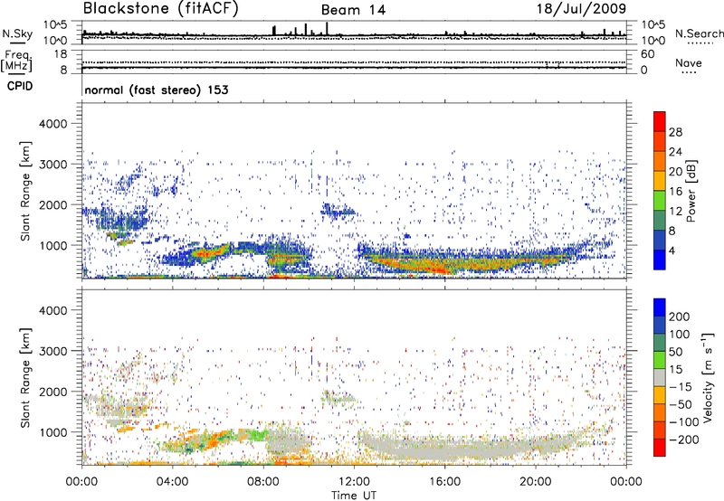724x501 pixels.
Task: Click the 08:00 time axis tick label
Action: click(x=263, y=482)
